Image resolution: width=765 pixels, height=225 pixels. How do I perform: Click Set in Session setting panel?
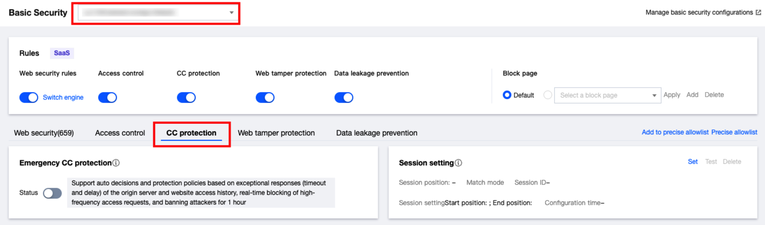point(693,162)
